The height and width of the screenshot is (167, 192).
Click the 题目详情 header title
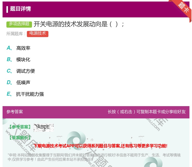pos(20,9)
